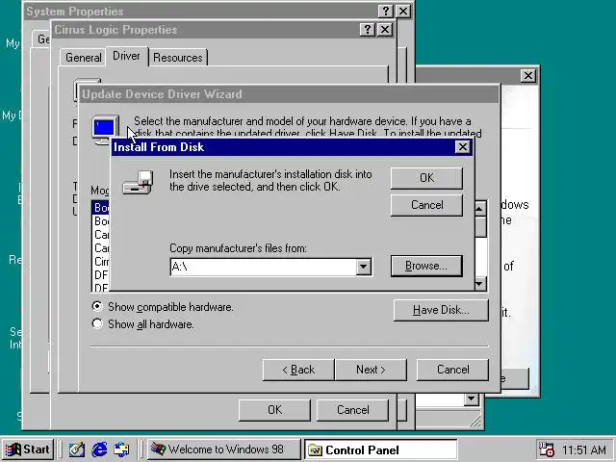Screen dimensions: 616x462
Task: Click the monitor icon in Update Device Driver Wizard
Action: point(105,130)
